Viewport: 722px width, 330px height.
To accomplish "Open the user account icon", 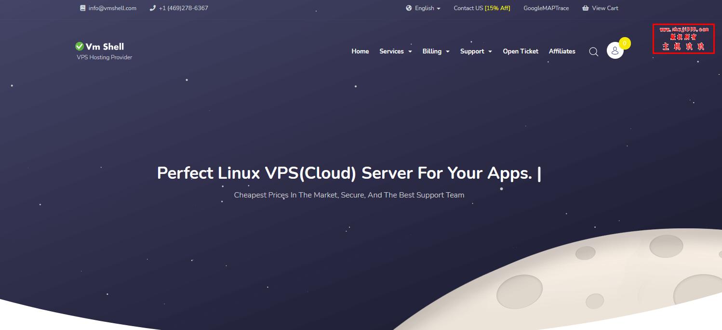I will 615,51.
